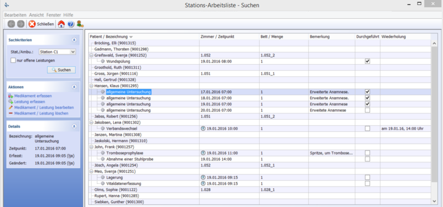Click the sort arrow in Patient / Bezeichnung header

coord(131,37)
